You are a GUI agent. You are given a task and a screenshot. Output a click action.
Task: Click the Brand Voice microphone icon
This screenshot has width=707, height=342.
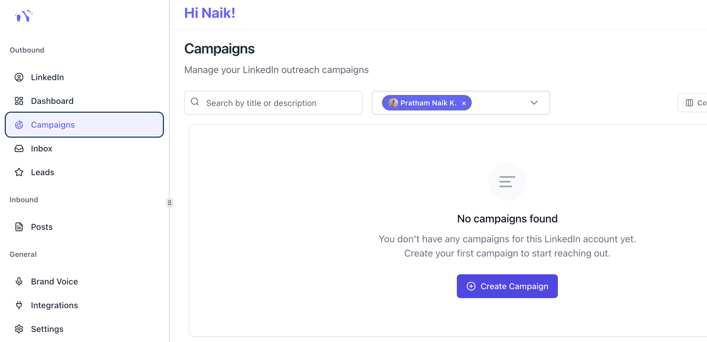coord(19,282)
